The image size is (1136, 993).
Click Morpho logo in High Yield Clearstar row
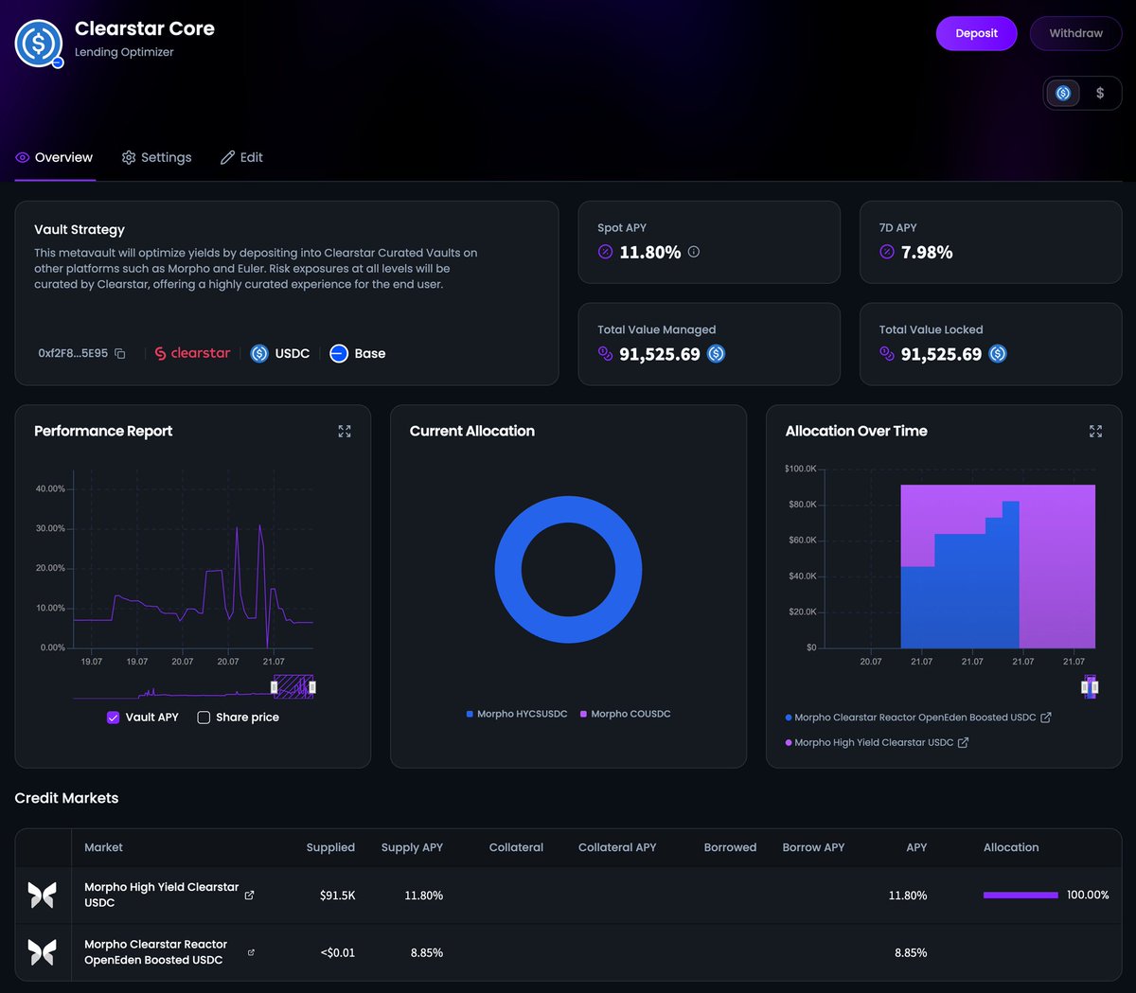[x=43, y=895]
